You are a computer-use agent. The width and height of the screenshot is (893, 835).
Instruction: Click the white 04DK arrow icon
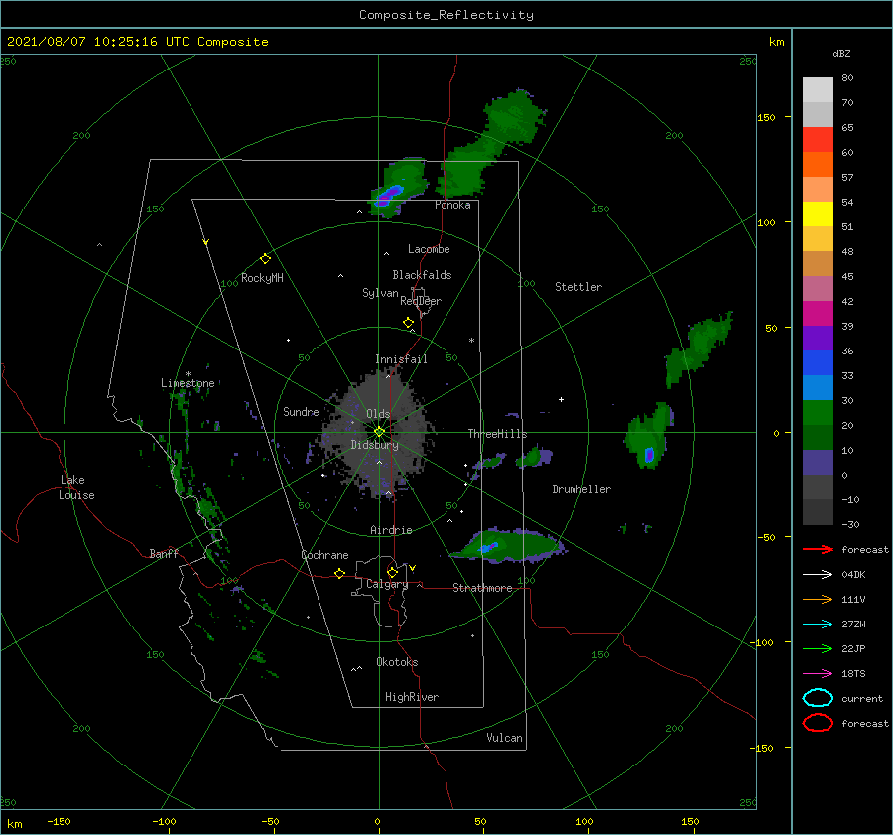818,575
